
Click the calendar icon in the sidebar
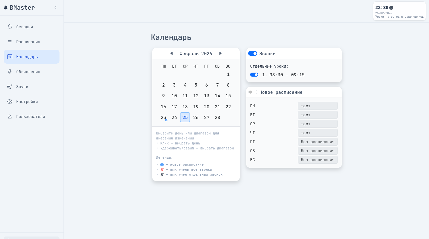10,57
